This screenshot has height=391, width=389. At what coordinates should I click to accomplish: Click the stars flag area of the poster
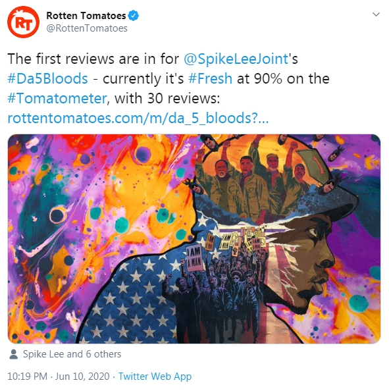tap(132, 300)
